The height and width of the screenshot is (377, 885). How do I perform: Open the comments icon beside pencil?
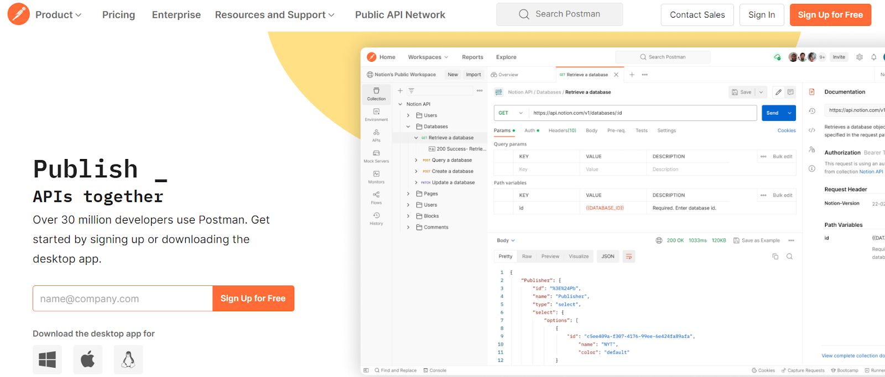point(790,92)
